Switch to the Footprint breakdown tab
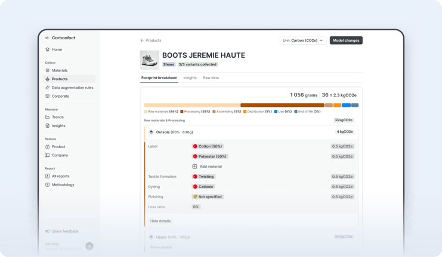442x257 pixels. pos(159,78)
